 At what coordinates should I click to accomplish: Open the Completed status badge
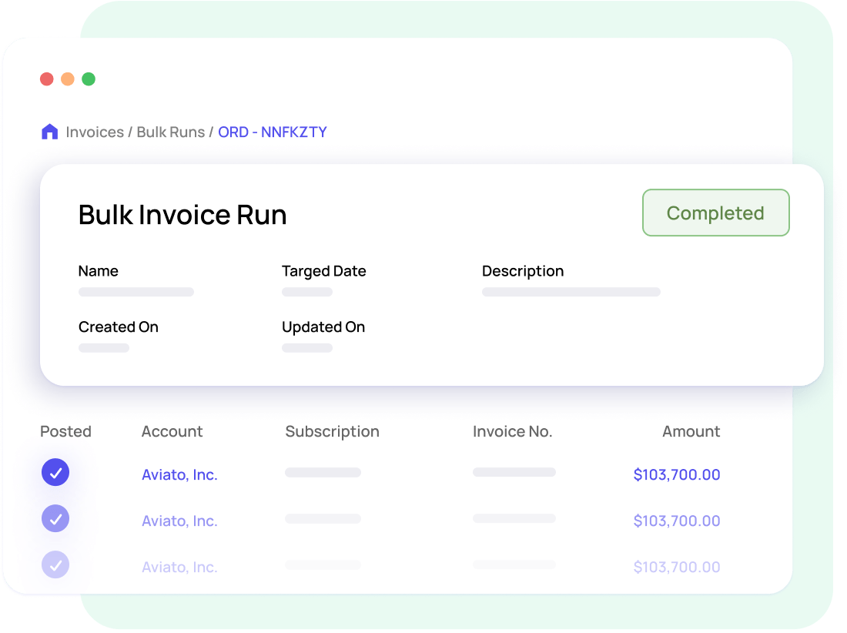(x=715, y=213)
